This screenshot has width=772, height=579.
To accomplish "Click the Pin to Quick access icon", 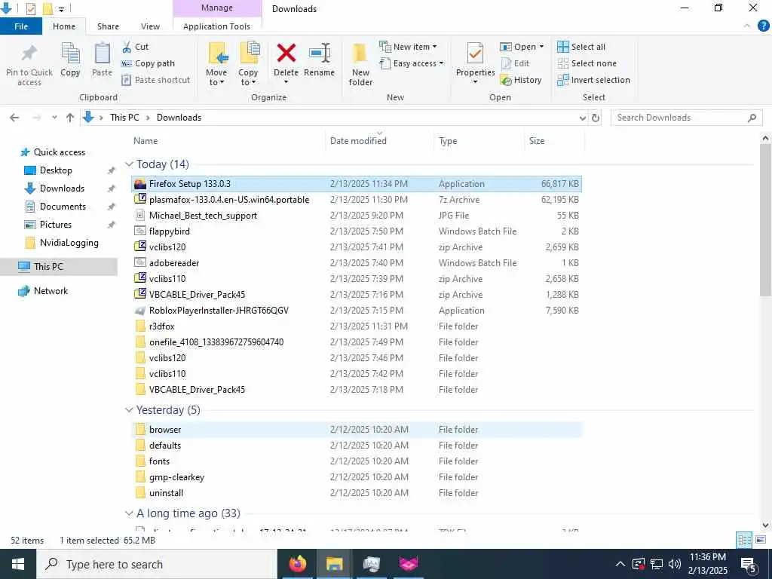I will [29, 54].
